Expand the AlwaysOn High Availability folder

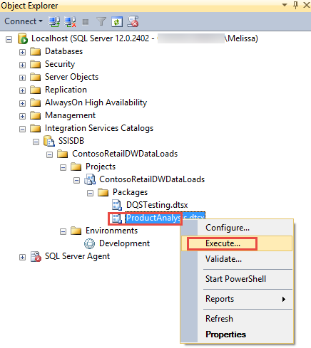pos(22,103)
